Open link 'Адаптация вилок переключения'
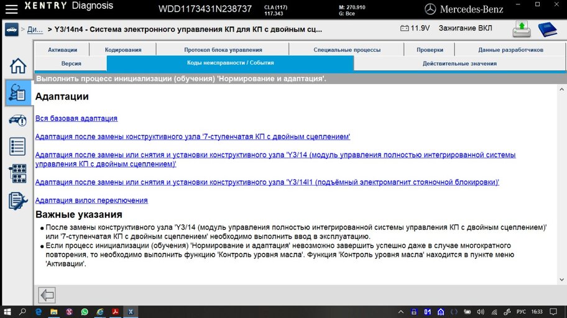 pyautogui.click(x=91, y=200)
